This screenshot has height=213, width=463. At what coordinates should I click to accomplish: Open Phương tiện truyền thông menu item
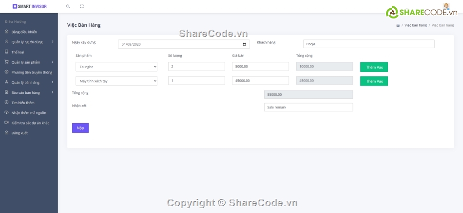(x=32, y=72)
